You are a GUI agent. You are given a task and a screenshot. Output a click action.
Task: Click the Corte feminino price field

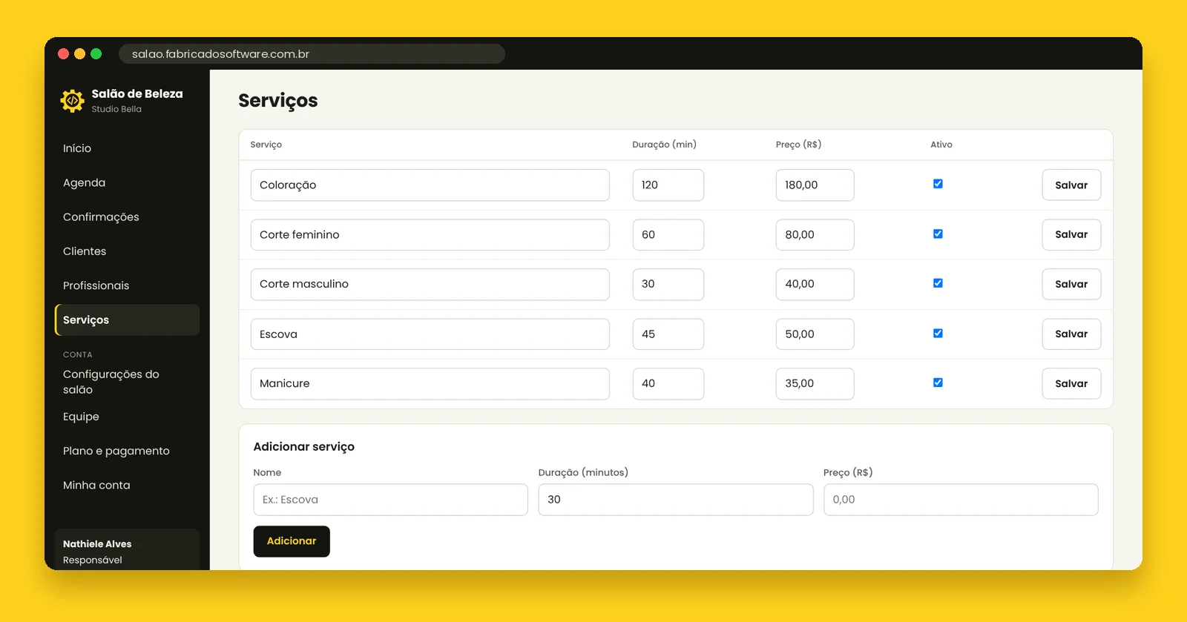tap(815, 234)
